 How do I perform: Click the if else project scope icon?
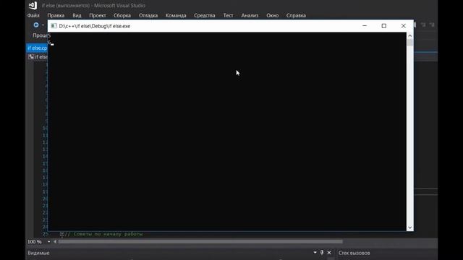[30, 57]
